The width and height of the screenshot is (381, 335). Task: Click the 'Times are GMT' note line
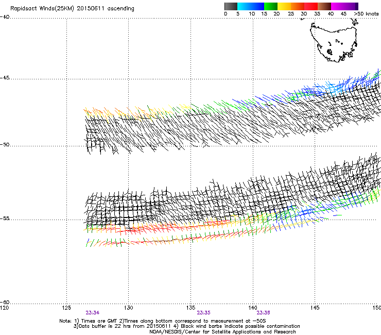point(163,321)
